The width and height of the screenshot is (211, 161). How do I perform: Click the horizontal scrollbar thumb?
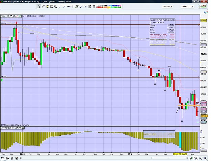point(168,158)
